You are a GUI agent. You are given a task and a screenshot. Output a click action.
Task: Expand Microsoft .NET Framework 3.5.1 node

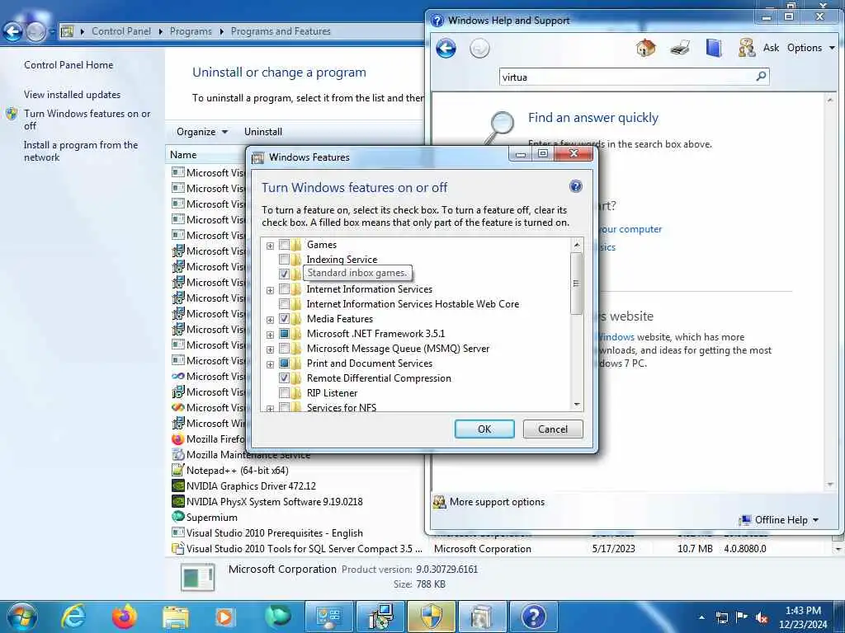point(270,335)
